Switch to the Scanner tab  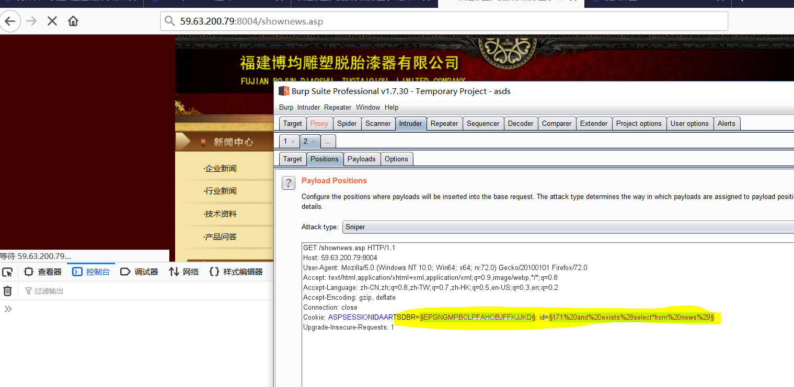pyautogui.click(x=378, y=124)
